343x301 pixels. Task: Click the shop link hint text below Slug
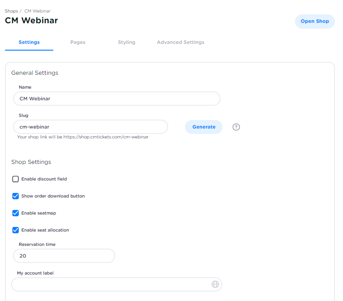pyautogui.click(x=82, y=137)
